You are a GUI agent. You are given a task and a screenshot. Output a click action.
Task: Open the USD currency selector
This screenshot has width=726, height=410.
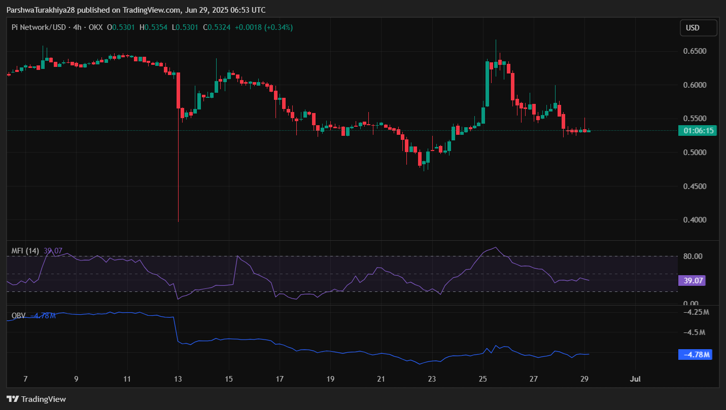[x=698, y=28]
